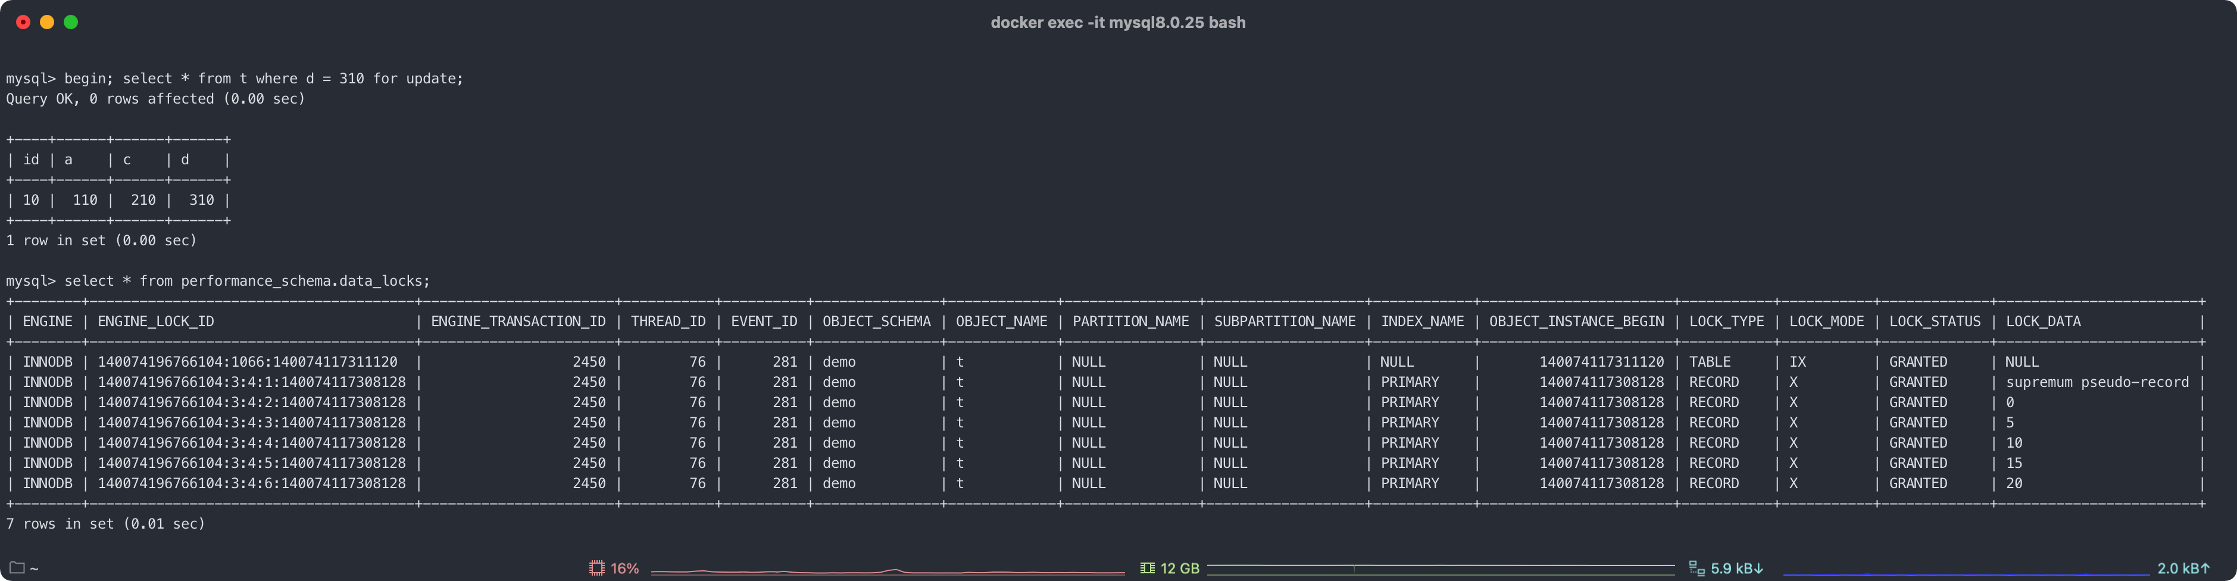Screen dimensions: 2237x581
Task: Click the memory icon beside 12 GB
Action: (x=1147, y=568)
